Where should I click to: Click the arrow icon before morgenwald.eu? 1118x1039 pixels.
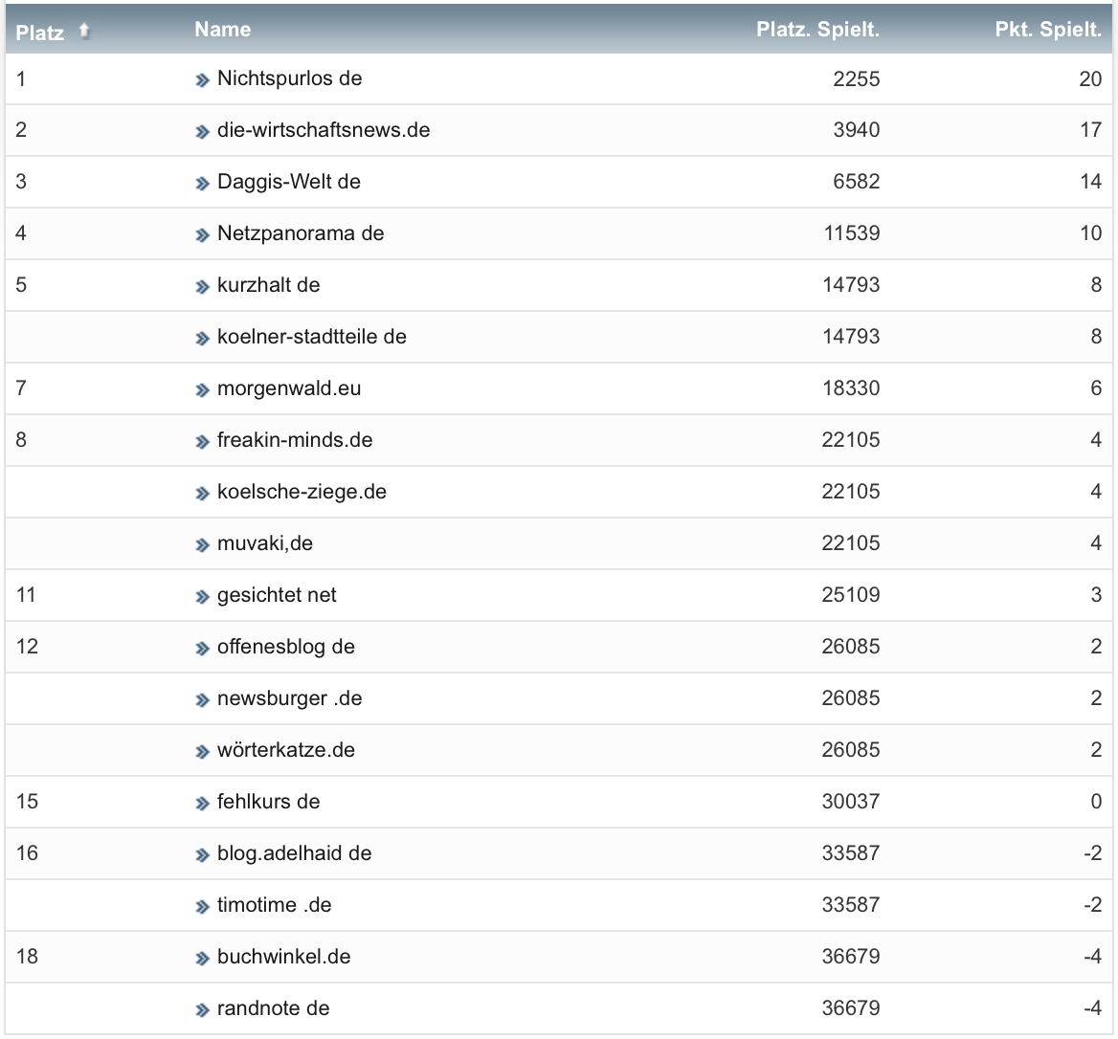tap(203, 389)
